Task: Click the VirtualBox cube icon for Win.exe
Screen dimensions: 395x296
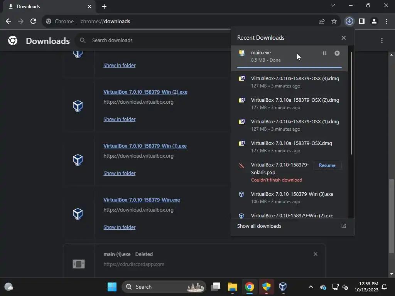Action: [x=78, y=214]
